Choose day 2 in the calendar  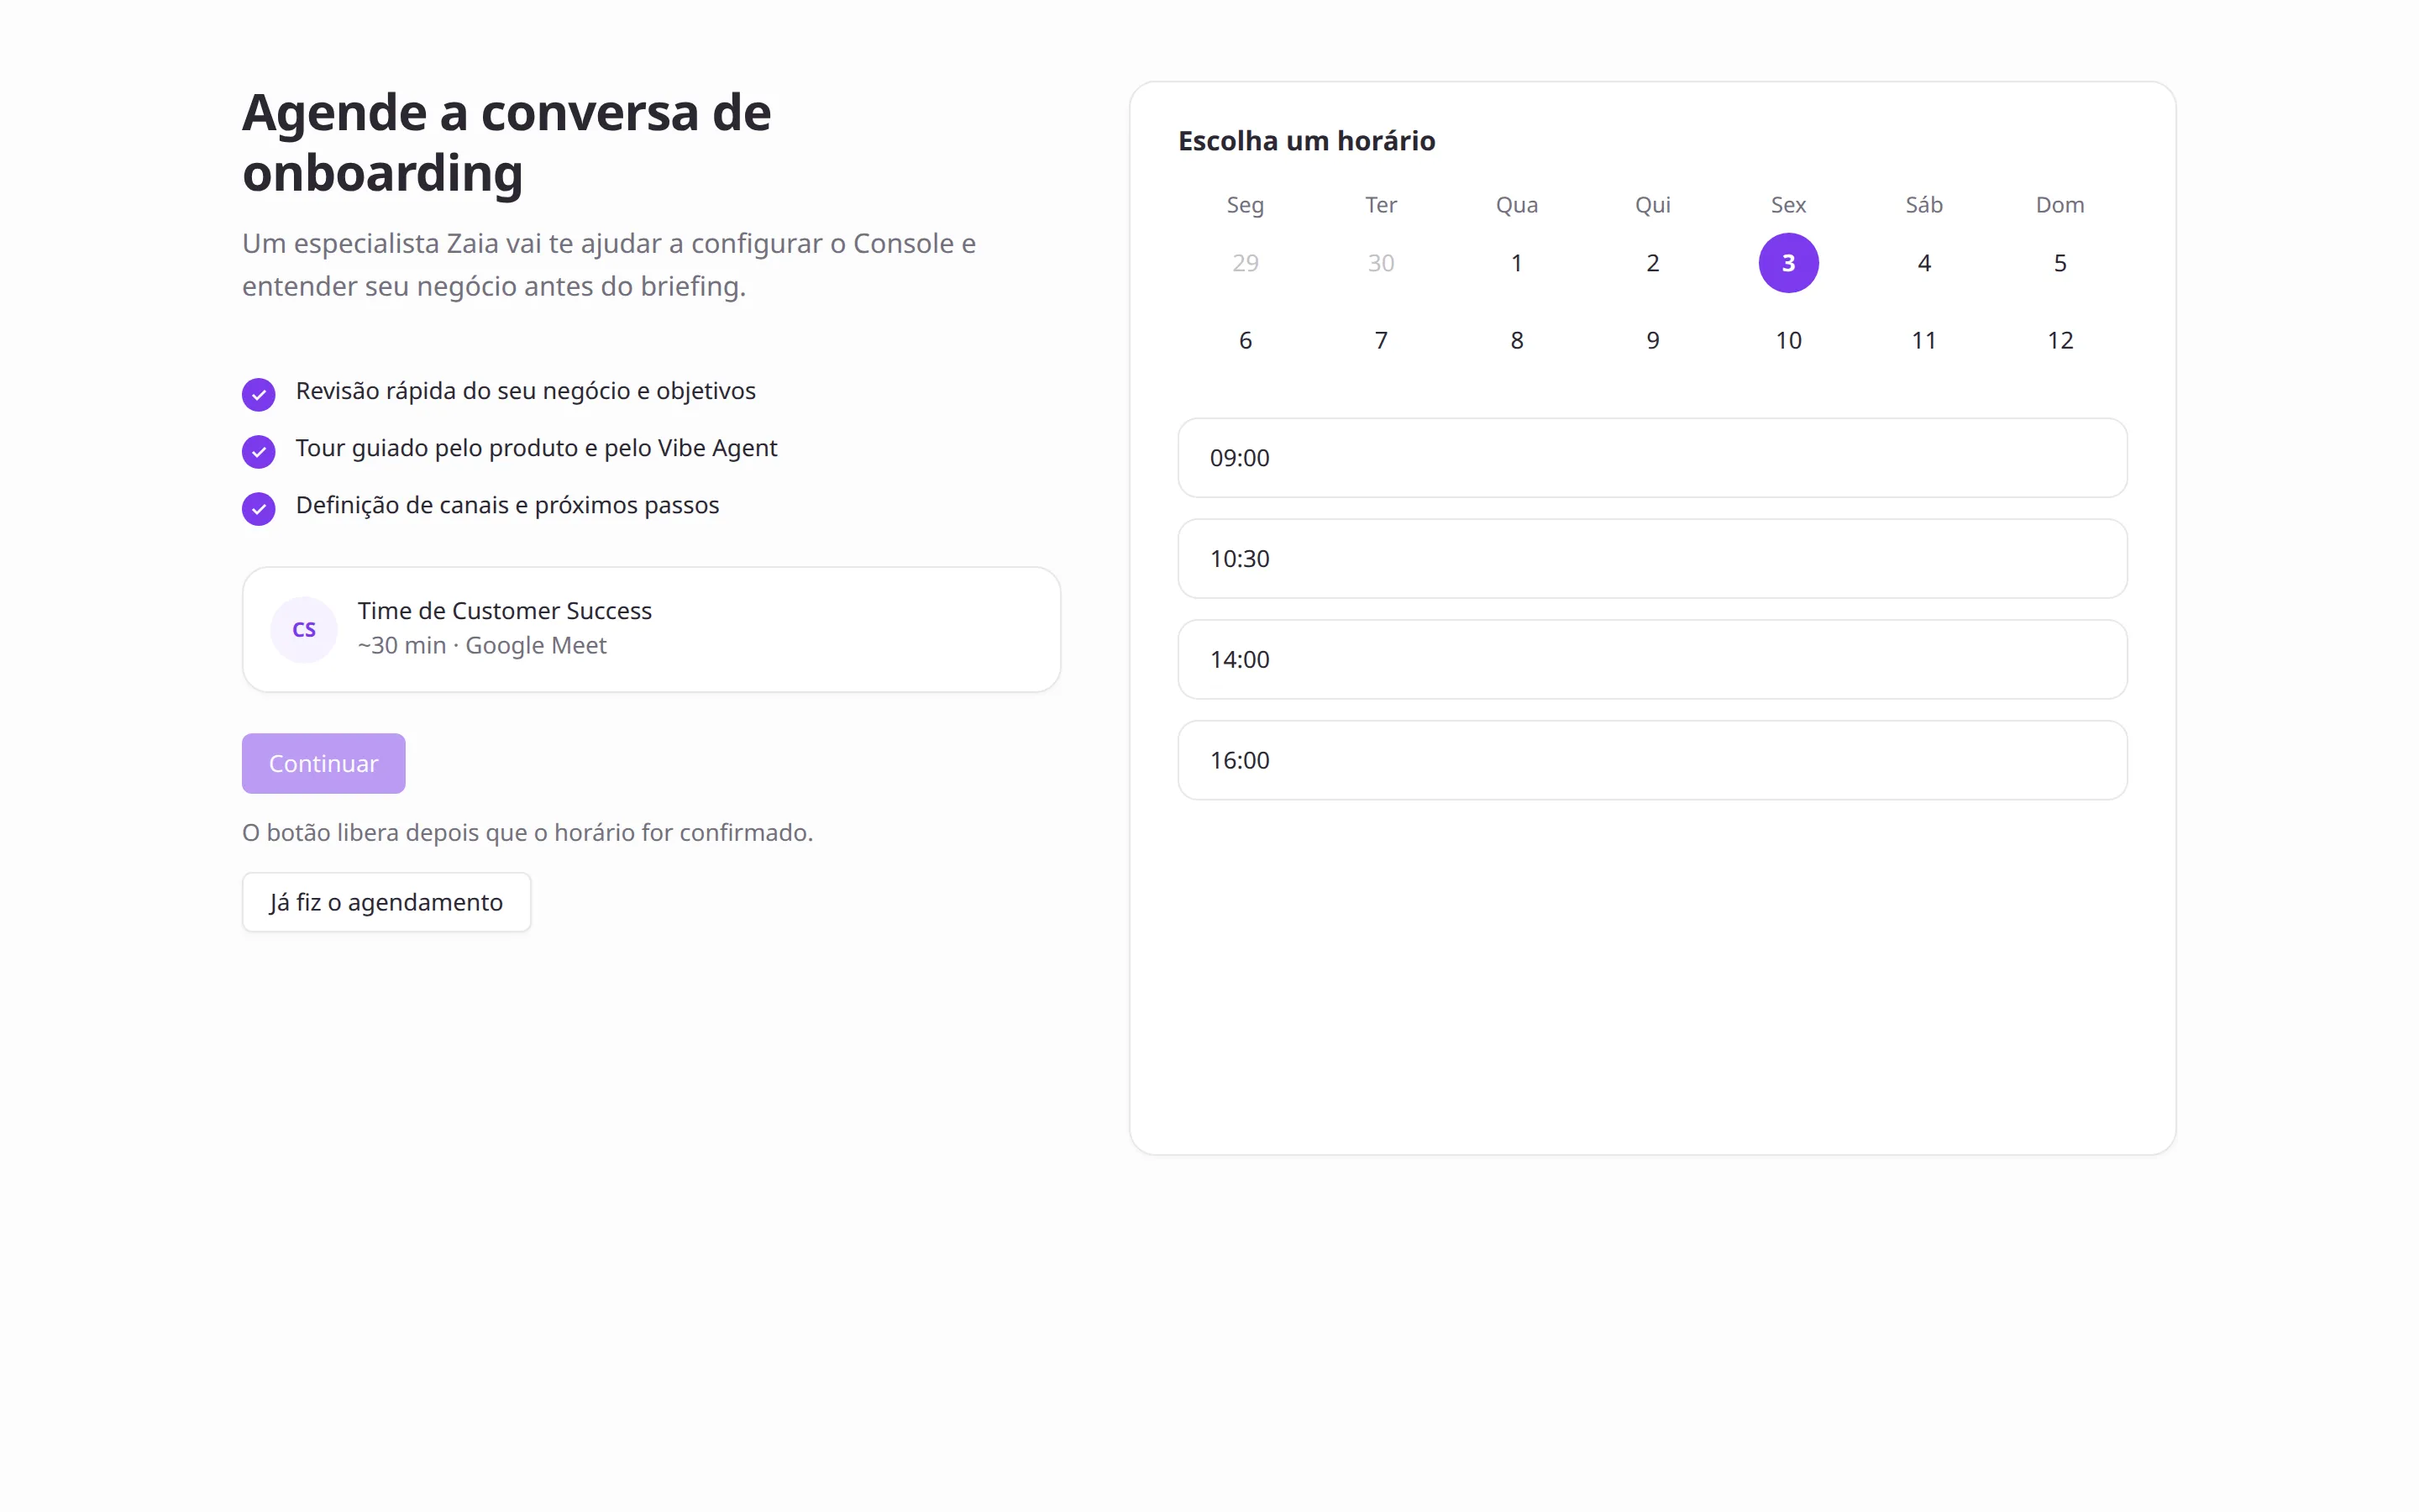click(x=1653, y=263)
